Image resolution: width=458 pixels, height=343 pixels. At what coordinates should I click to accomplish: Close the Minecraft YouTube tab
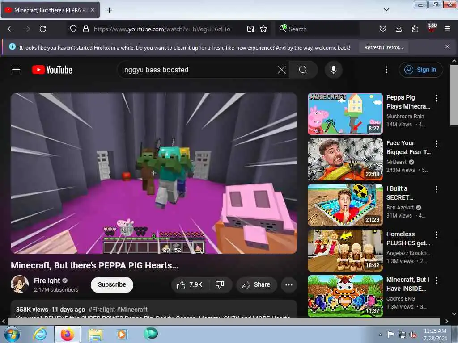coord(93,10)
